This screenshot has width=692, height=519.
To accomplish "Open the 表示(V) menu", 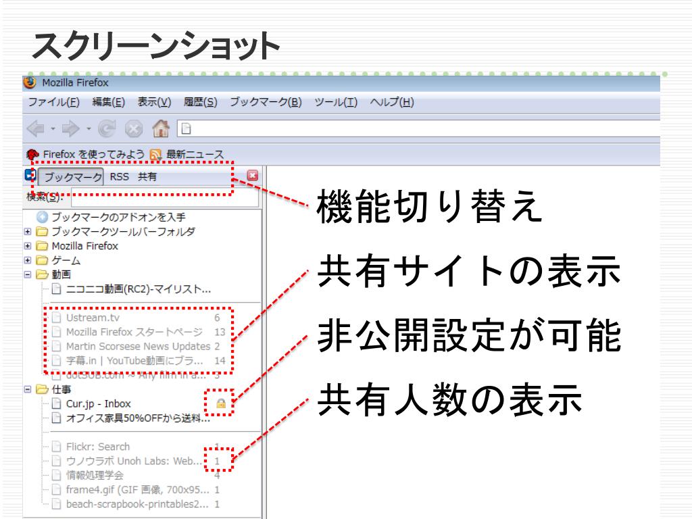I will point(154,102).
